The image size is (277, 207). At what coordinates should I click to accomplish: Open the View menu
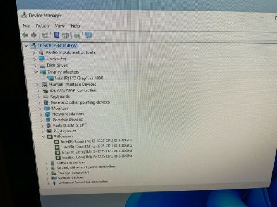tap(59, 25)
